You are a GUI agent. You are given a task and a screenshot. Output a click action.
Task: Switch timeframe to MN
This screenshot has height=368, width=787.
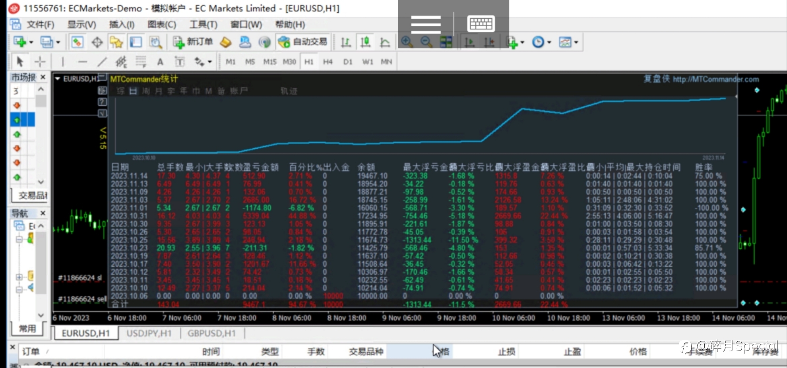click(x=387, y=62)
